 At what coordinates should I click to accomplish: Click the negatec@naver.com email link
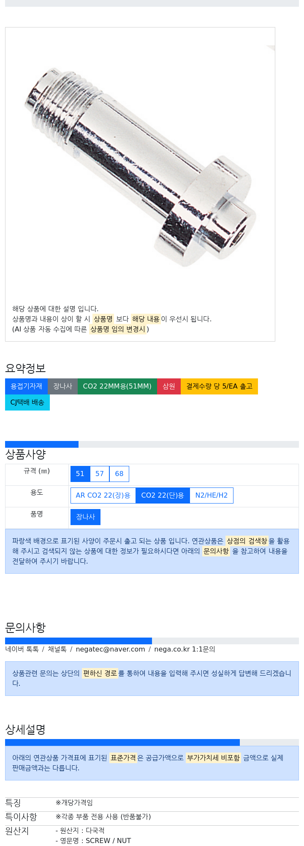(x=110, y=649)
